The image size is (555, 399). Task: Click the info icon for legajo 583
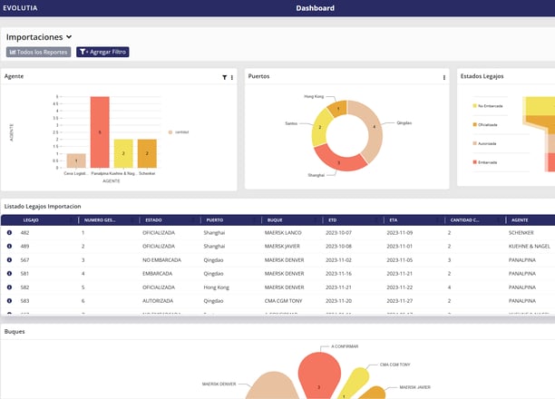[10, 300]
